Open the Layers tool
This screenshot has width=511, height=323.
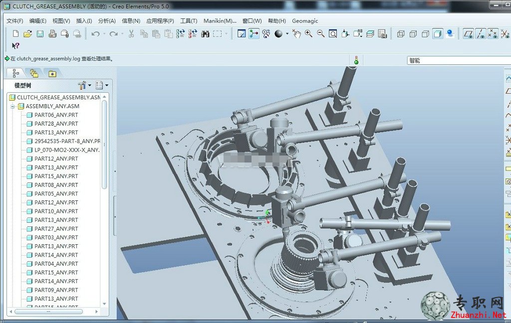point(370,33)
